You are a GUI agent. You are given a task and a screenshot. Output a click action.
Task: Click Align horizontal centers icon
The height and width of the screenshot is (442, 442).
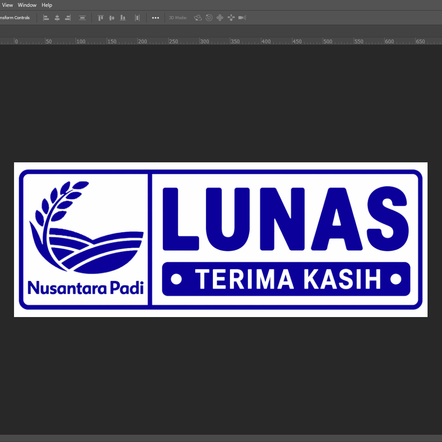click(57, 18)
